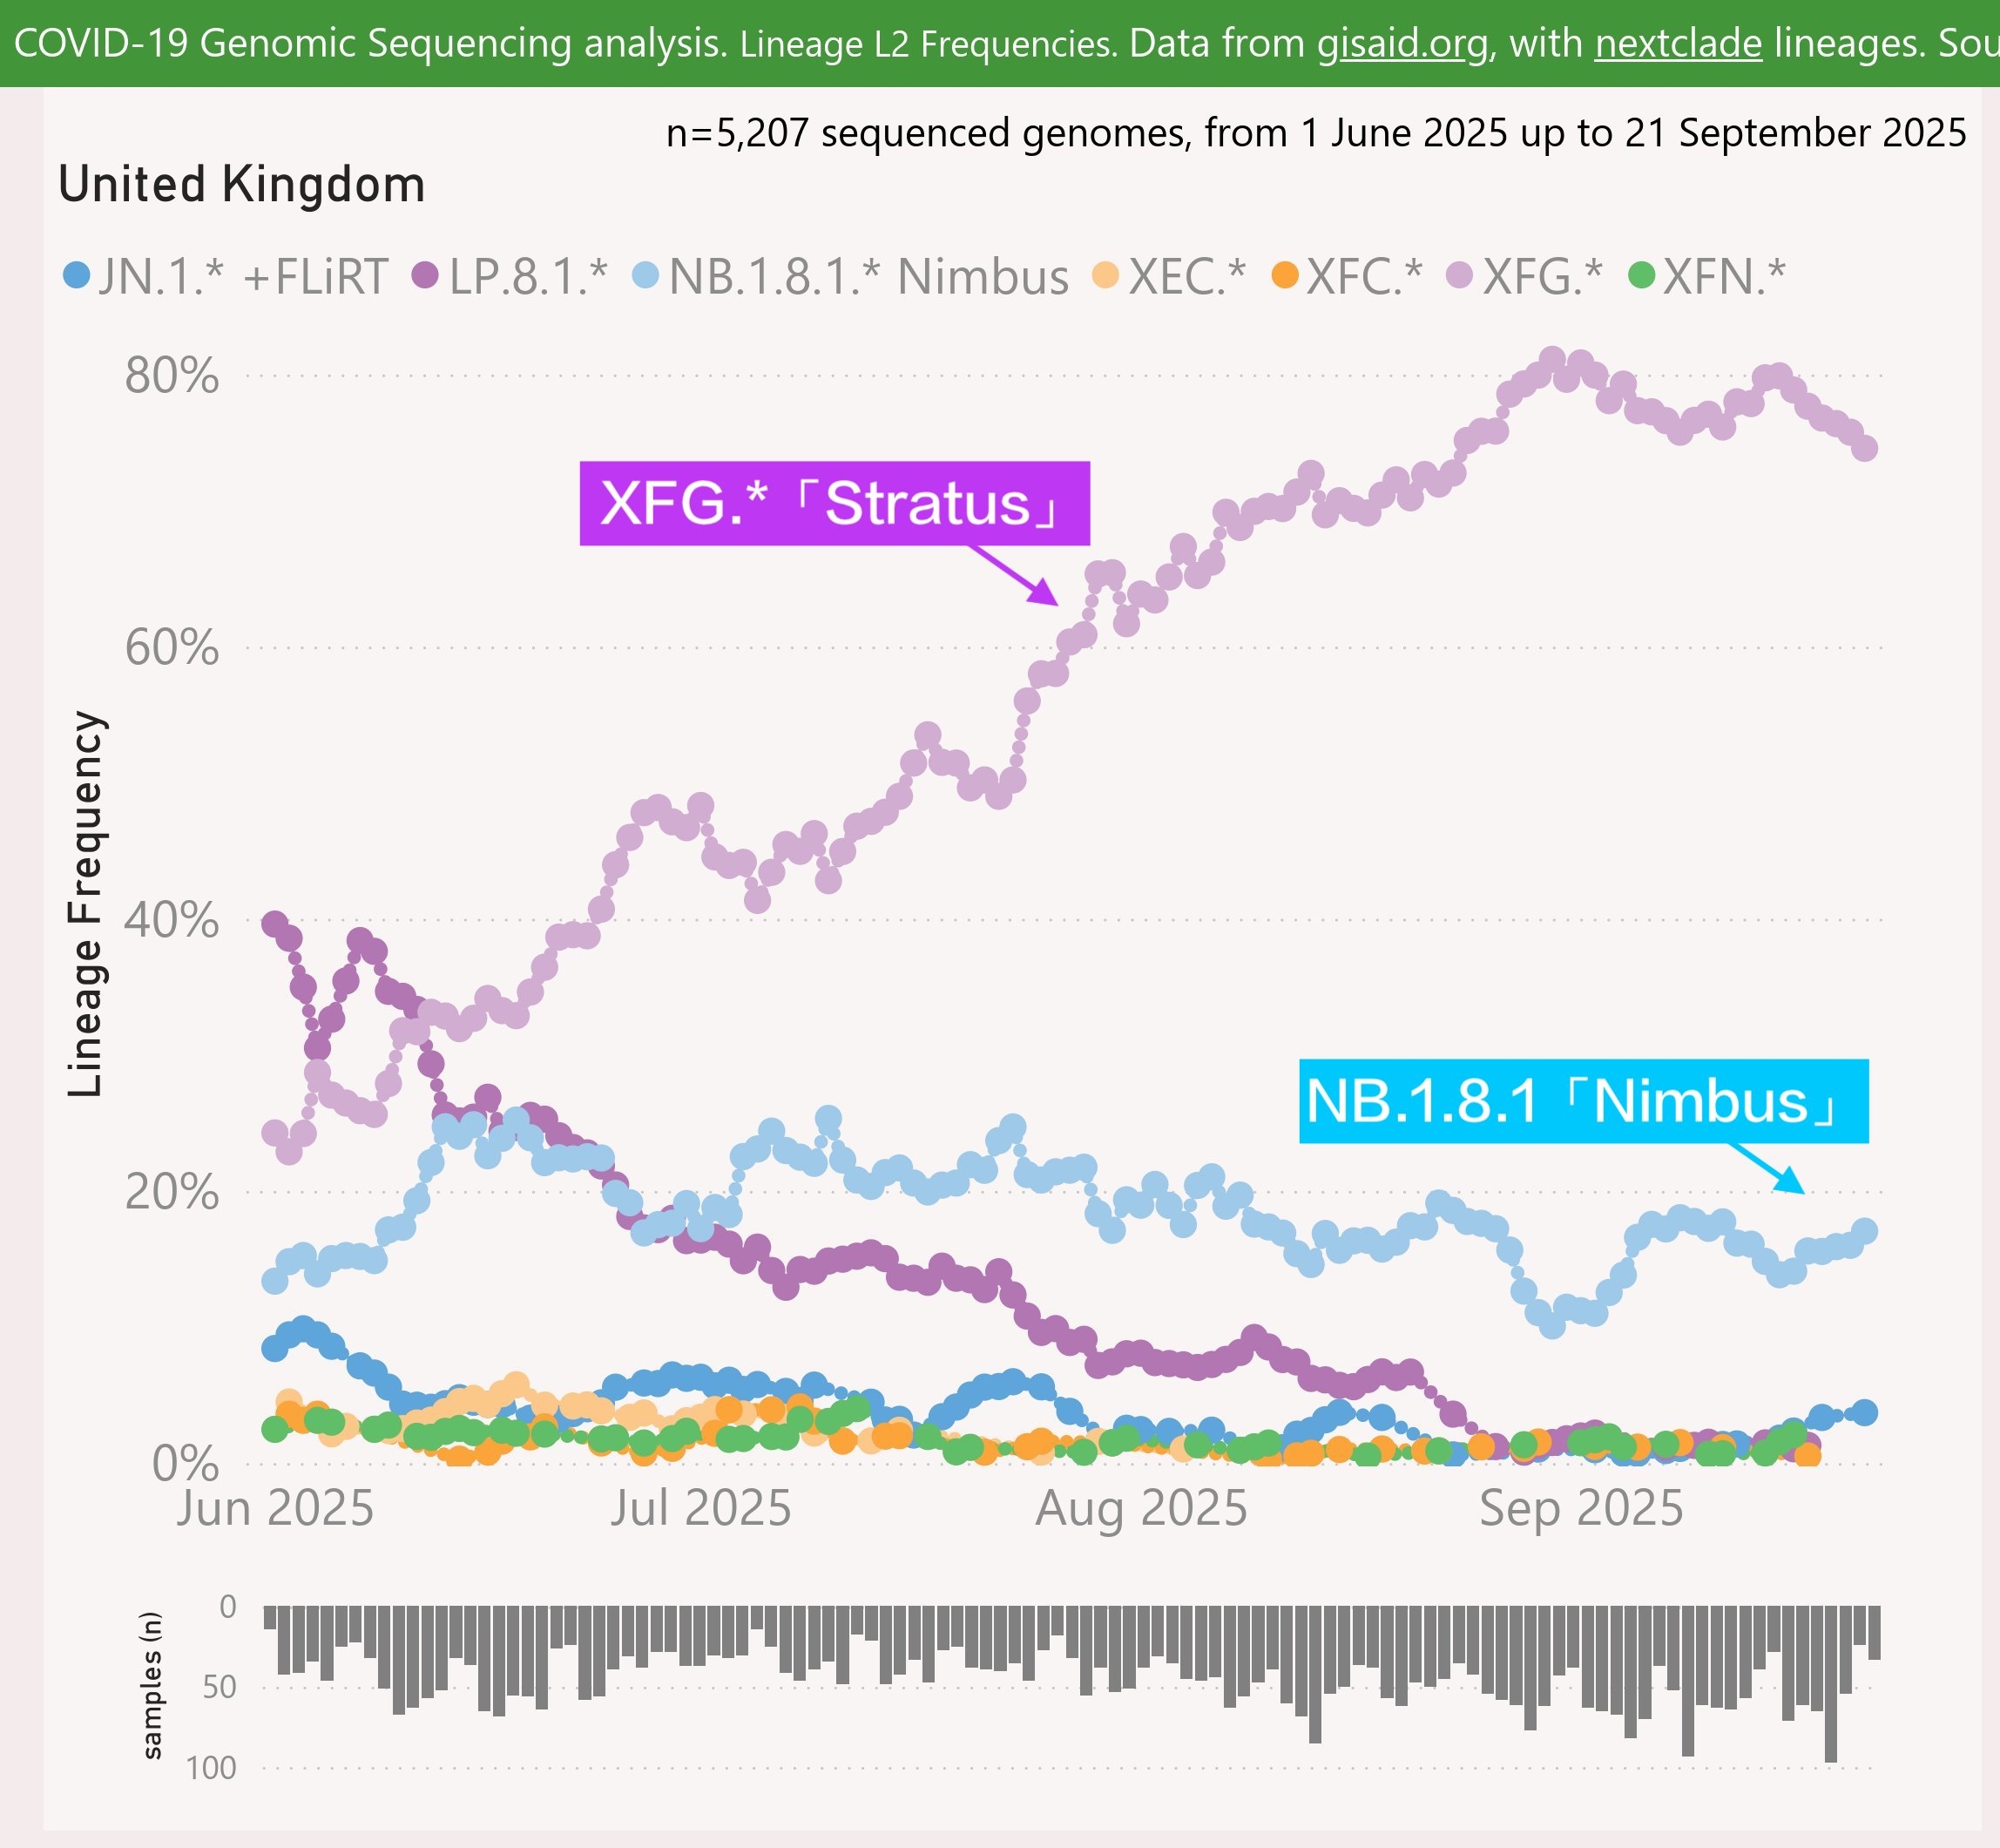The width and height of the screenshot is (2000, 1848).
Task: Click the green XFN.* legend dot
Action: pos(1641,275)
